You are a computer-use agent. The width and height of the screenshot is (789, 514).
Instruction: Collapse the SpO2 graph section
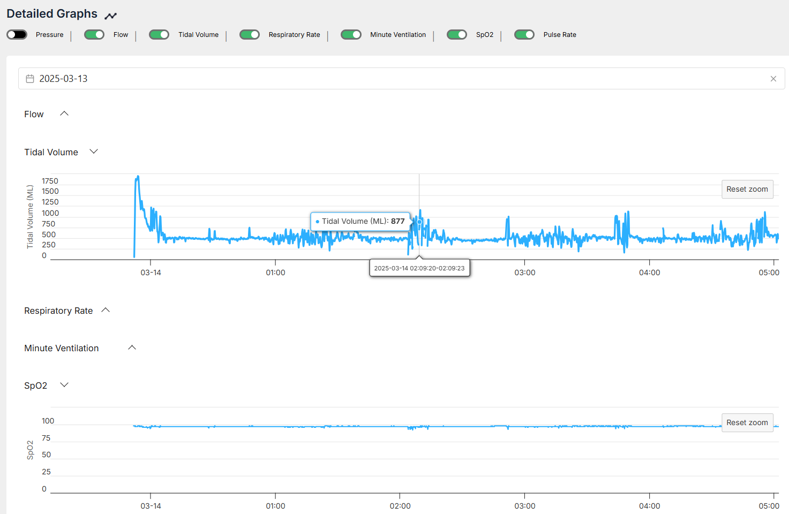click(x=64, y=385)
